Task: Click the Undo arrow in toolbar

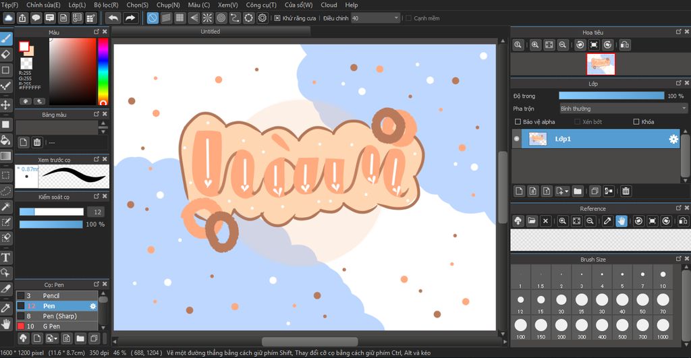Action: tap(113, 18)
